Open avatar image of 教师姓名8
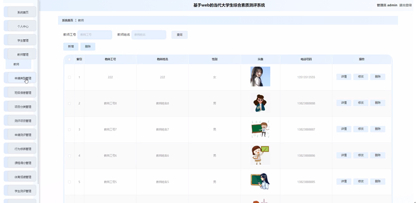This screenshot has width=416, height=203. coord(260,103)
